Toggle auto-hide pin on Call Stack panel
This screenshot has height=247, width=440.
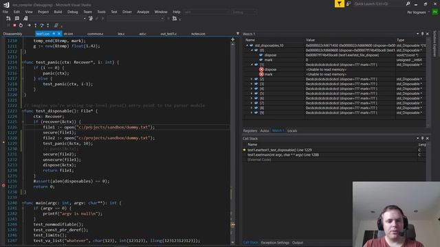[422, 139]
